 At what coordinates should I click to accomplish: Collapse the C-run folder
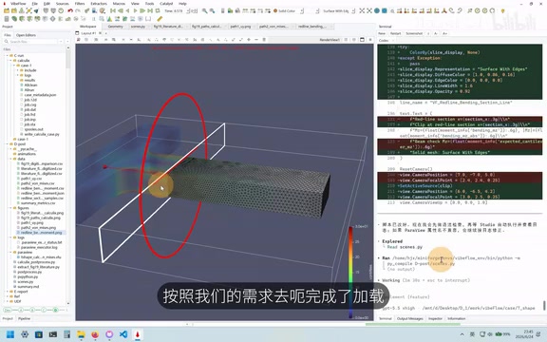(8, 55)
